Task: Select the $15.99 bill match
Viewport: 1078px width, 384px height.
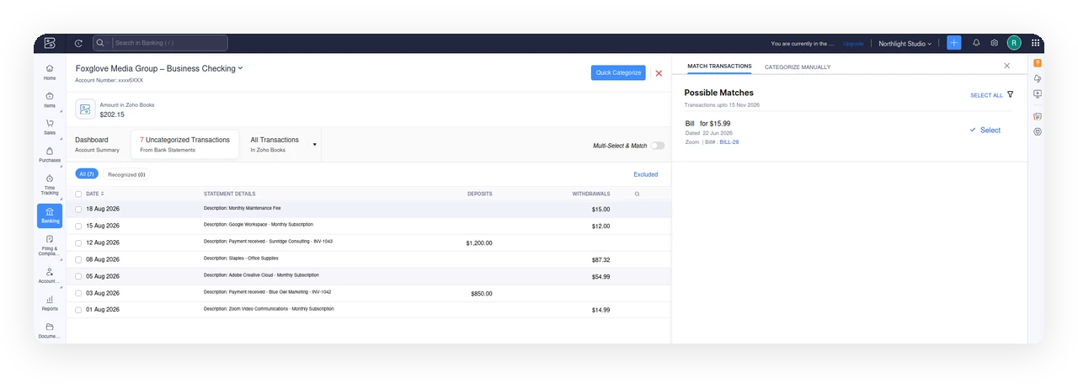Action: click(x=985, y=131)
